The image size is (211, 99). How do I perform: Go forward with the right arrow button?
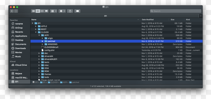pyautogui.click(x=16, y=11)
